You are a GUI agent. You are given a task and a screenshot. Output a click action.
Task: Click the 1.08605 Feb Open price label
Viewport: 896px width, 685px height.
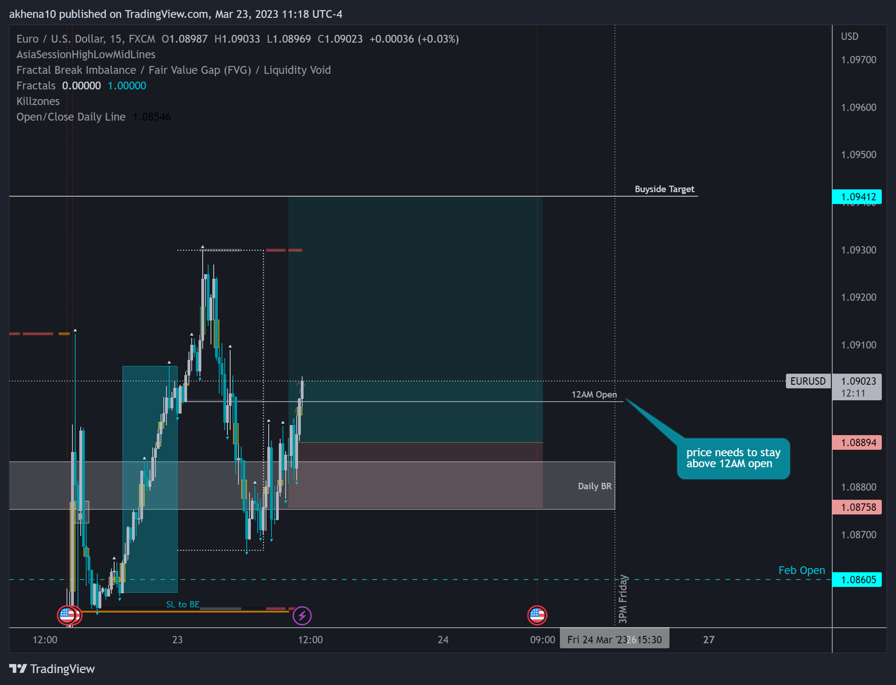[x=857, y=580]
